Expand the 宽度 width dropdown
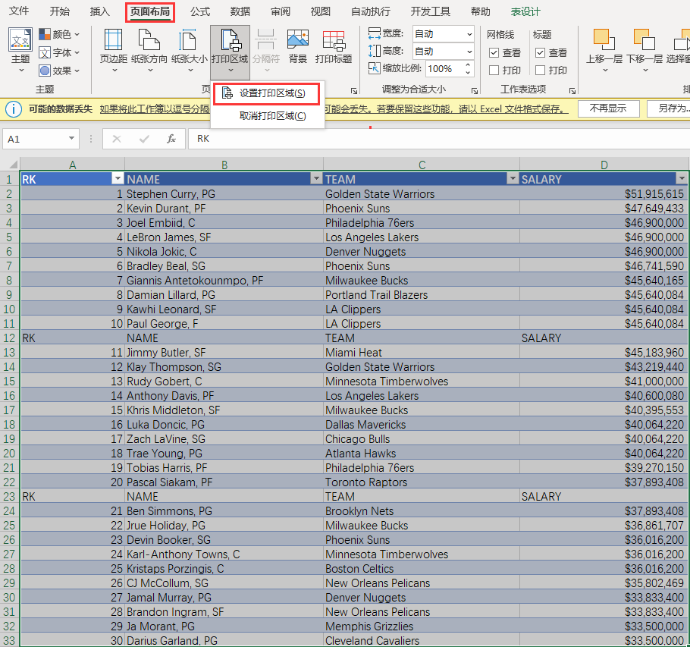The image size is (690, 647). tap(469, 34)
